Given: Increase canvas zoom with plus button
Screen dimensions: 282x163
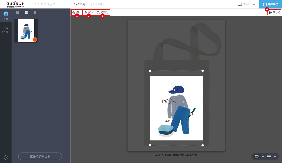Looking at the screenshot, I should tap(275, 156).
